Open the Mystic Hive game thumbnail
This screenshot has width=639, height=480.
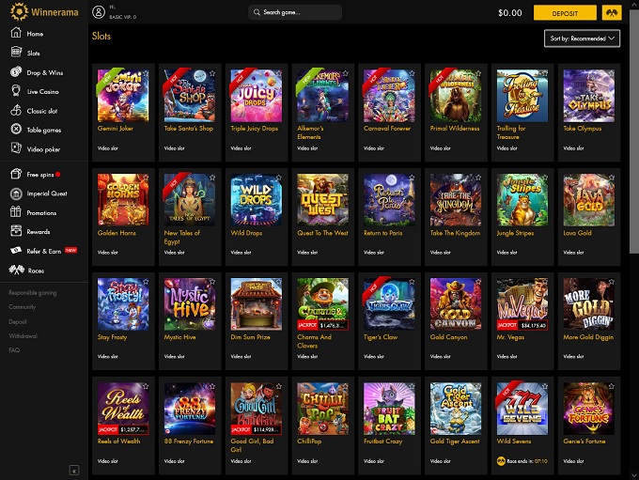[190, 304]
